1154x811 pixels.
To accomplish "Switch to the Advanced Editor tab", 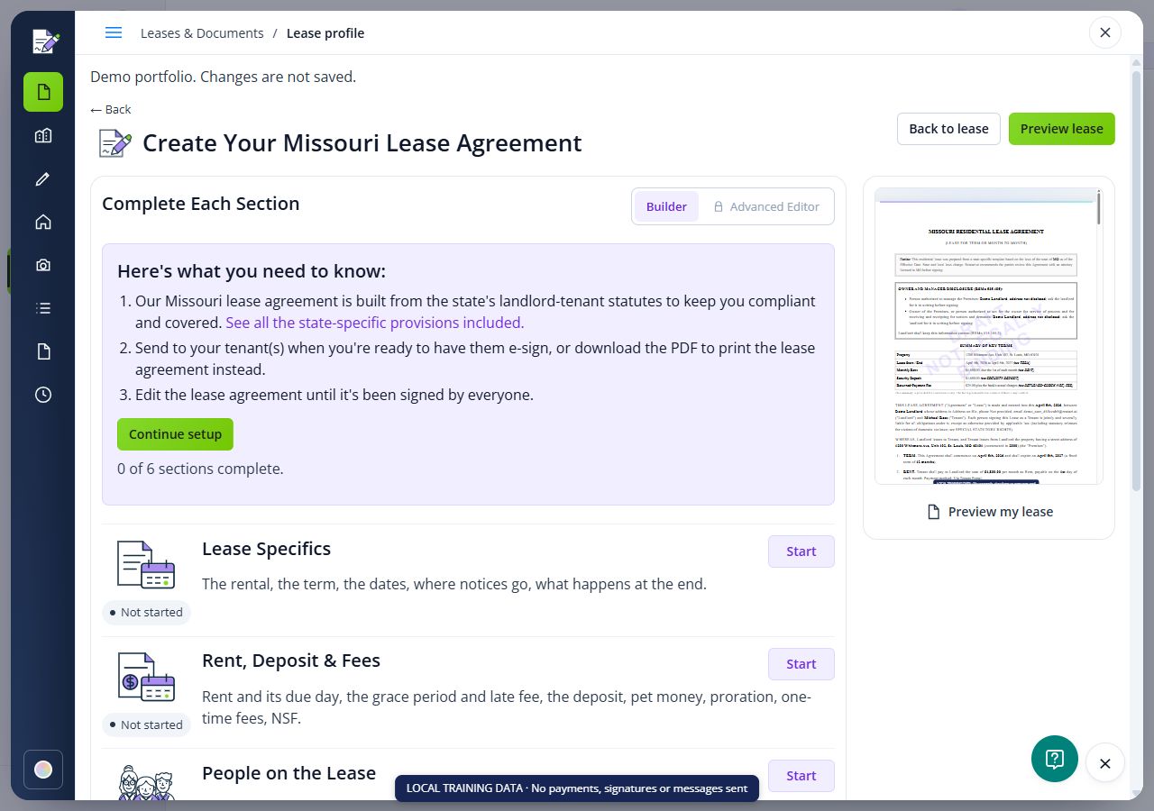I will 766,206.
